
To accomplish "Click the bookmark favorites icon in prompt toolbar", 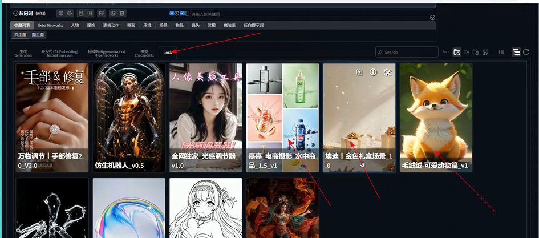I will point(90,14).
